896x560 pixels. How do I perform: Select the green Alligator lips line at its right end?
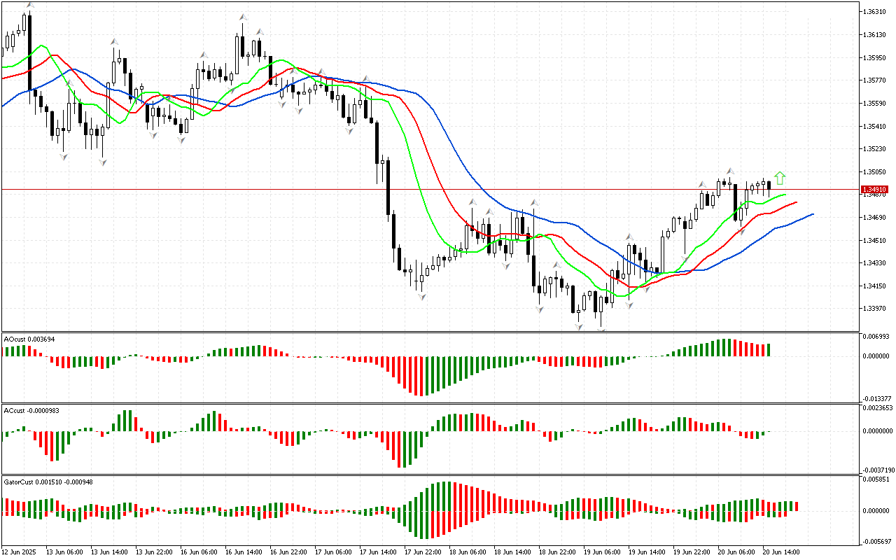(785, 195)
